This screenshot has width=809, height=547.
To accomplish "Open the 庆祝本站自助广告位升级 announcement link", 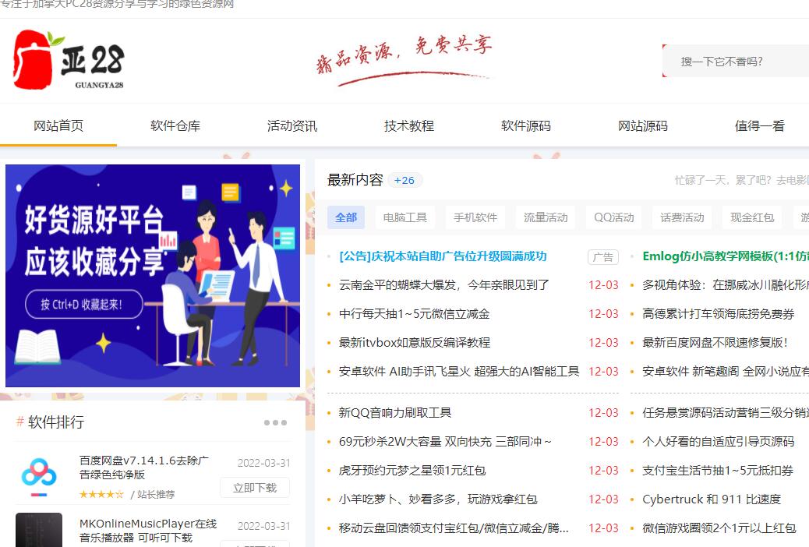I will (443, 256).
